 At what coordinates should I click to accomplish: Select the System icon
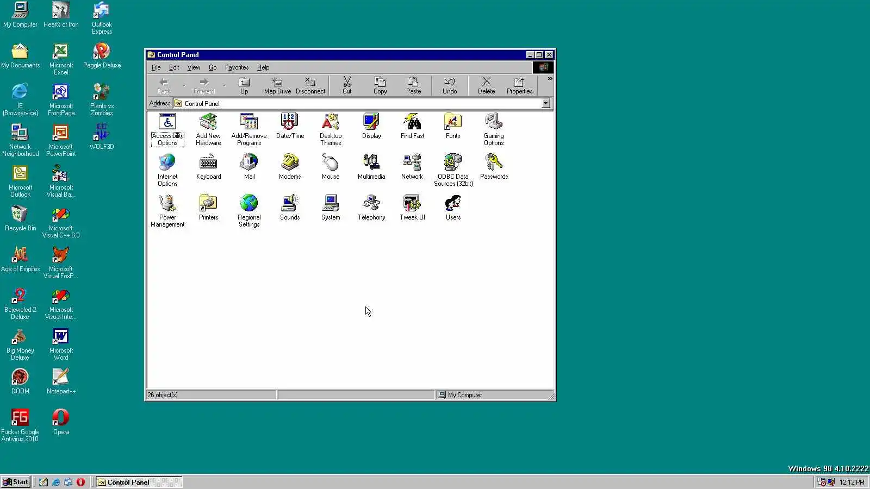(x=331, y=208)
